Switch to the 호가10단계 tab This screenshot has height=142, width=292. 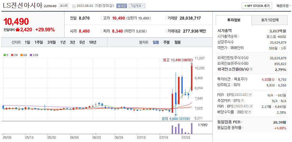pyautogui.click(x=270, y=20)
